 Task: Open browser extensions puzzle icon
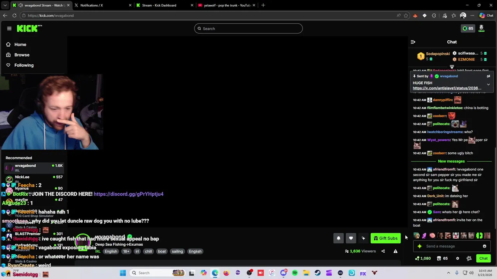(434, 15)
